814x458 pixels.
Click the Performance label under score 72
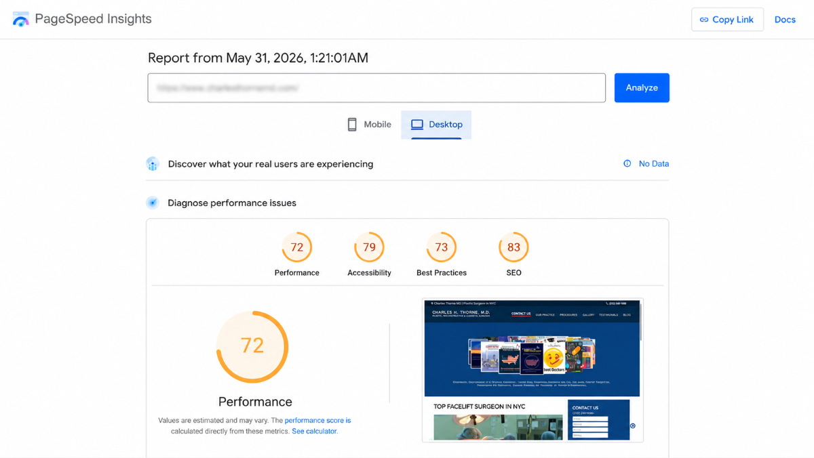coord(297,272)
